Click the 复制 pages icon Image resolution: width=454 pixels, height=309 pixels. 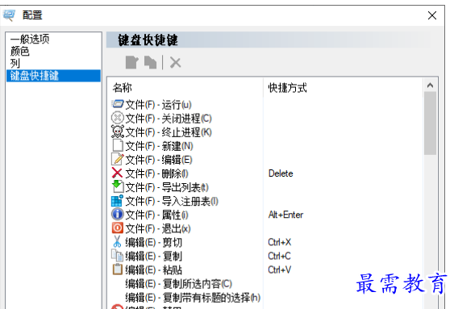pyautogui.click(x=118, y=256)
